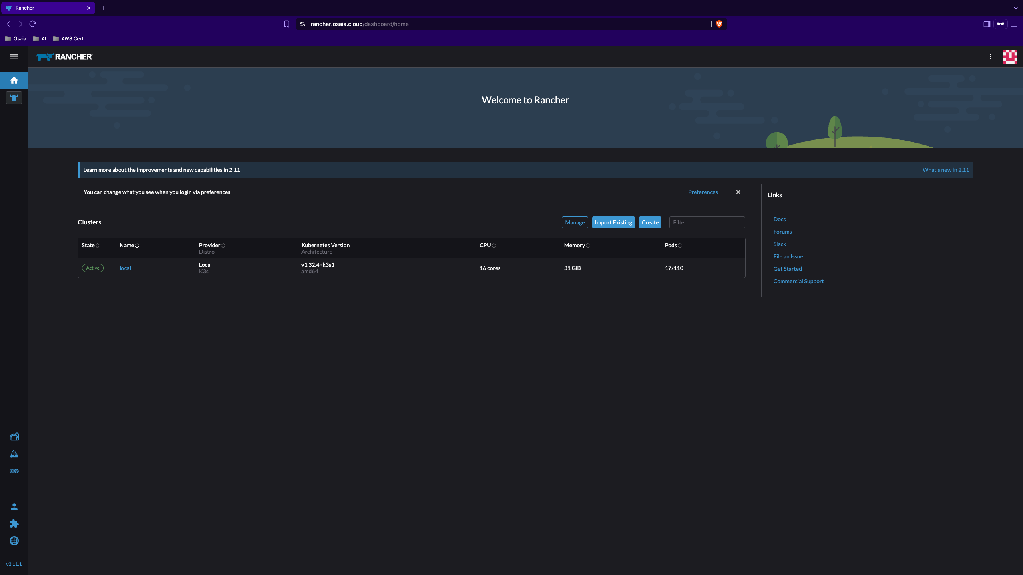Toggle the browser sidebar panel icon
This screenshot has width=1023, height=575.
point(987,24)
